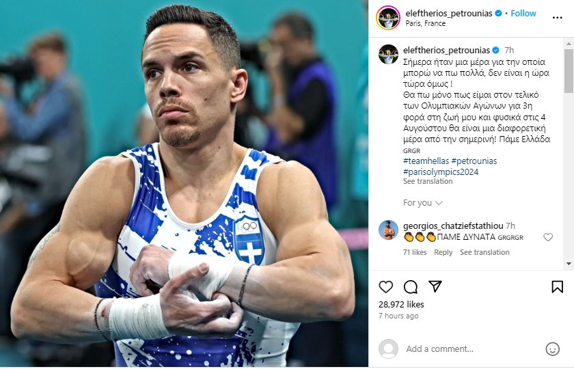See translation of the caption
Viewport: 574px width, 369px height.
point(428,181)
